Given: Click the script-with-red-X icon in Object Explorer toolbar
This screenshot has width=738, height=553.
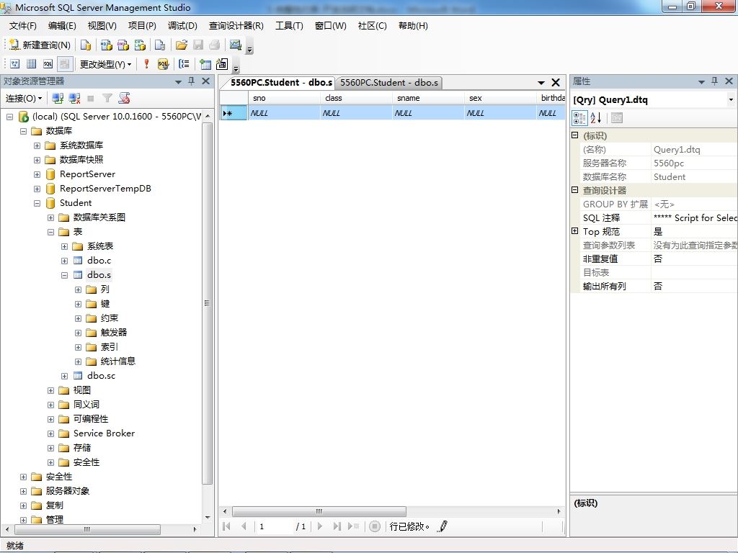Looking at the screenshot, I should (124, 98).
